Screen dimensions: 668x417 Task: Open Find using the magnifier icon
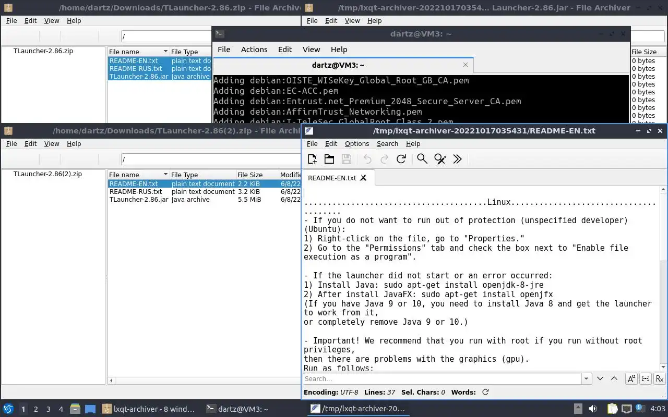point(422,159)
